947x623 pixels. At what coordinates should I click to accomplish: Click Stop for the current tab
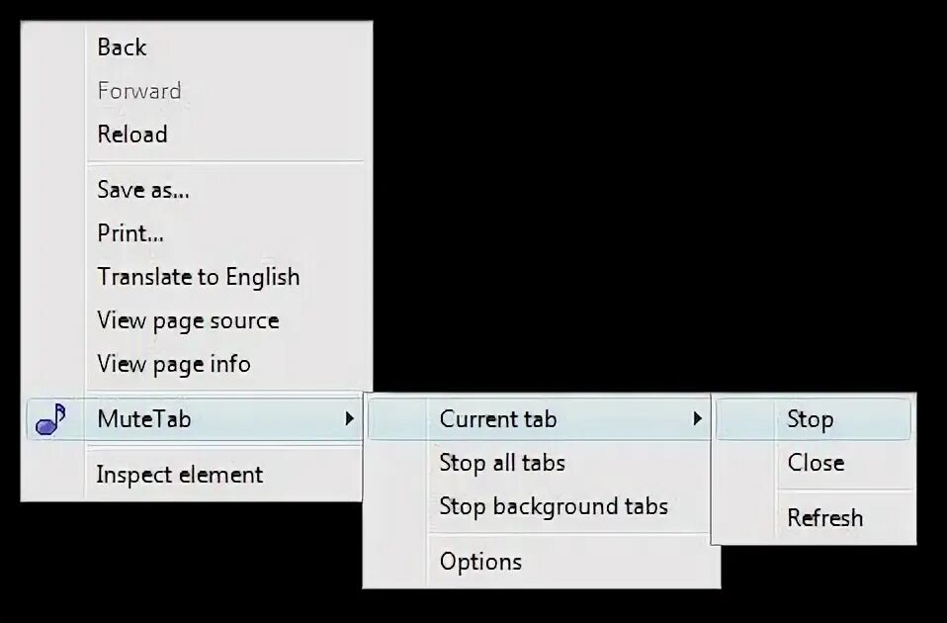810,419
